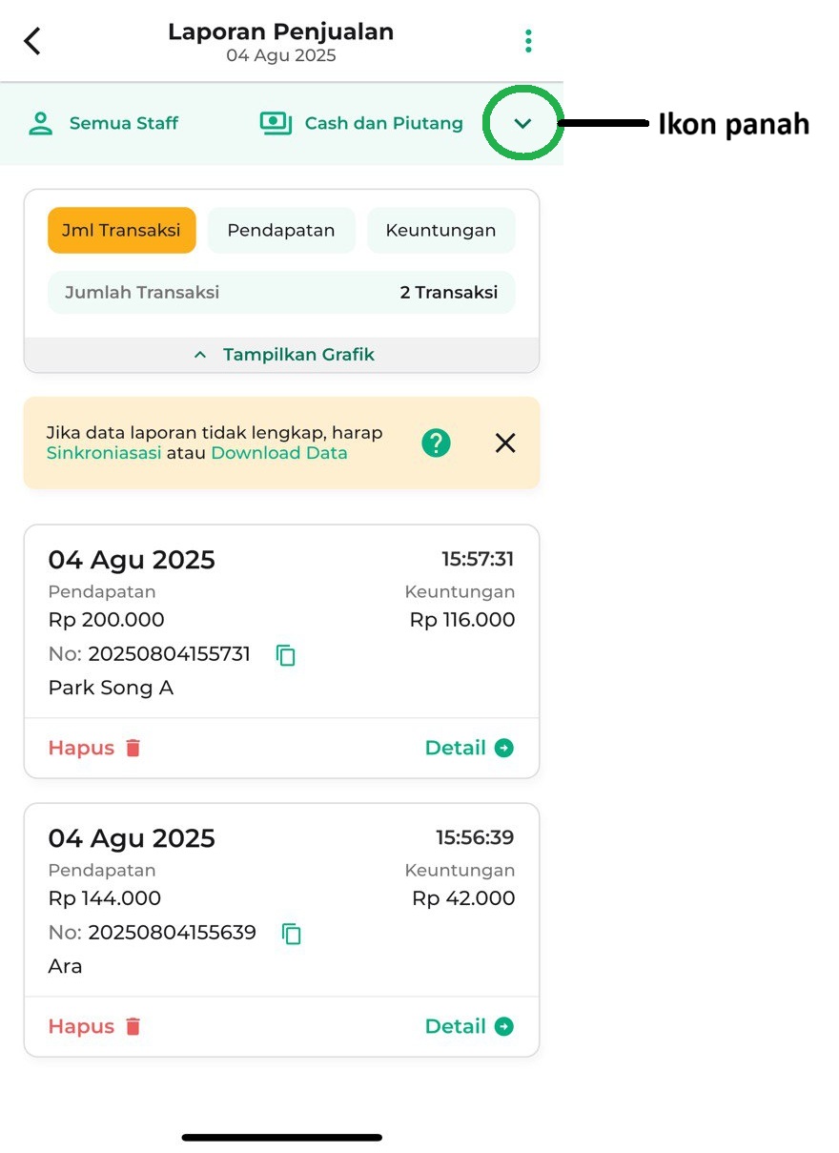Tap trash icon on Park Song A transaction
Viewport: 839px width, 1153px height.
(x=133, y=748)
